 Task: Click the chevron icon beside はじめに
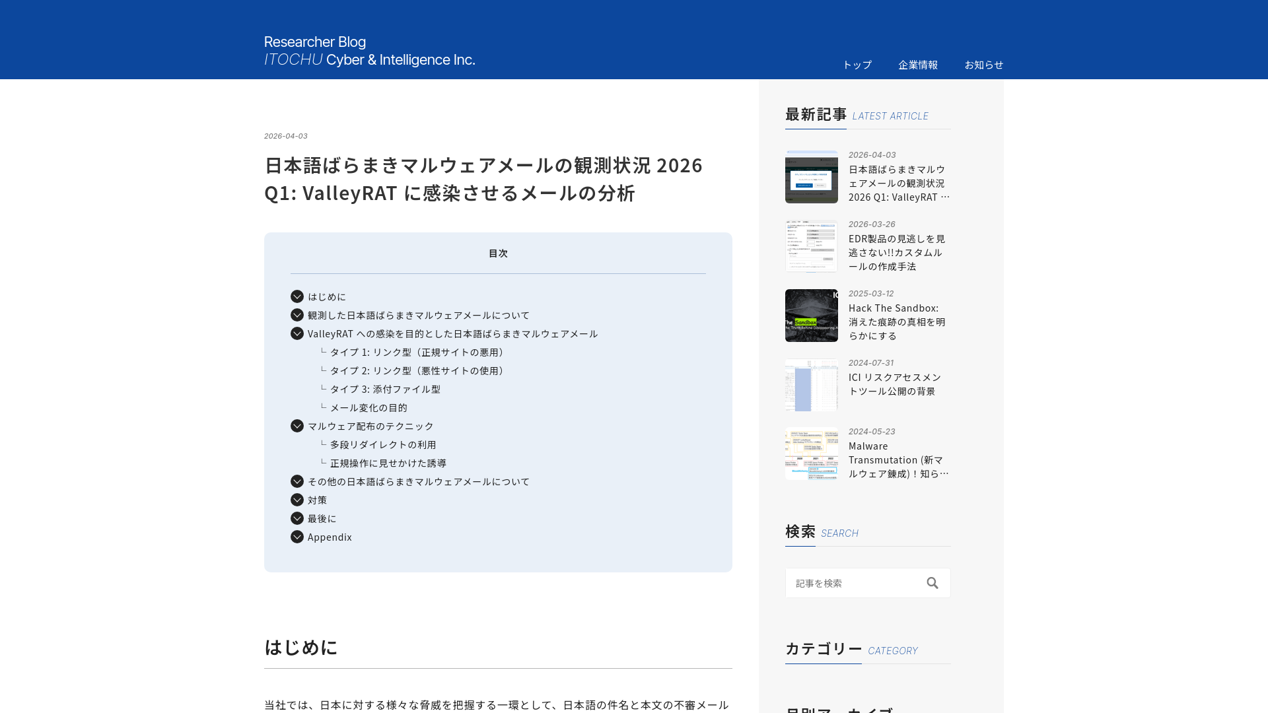click(297, 296)
